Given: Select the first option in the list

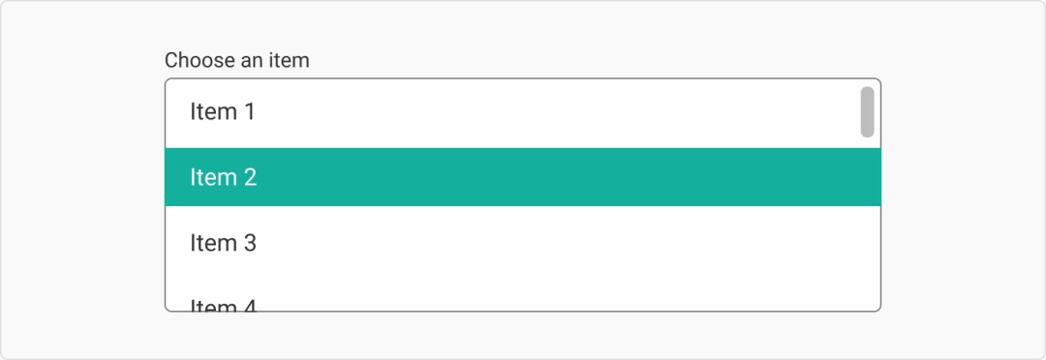Looking at the screenshot, I should pos(522,112).
